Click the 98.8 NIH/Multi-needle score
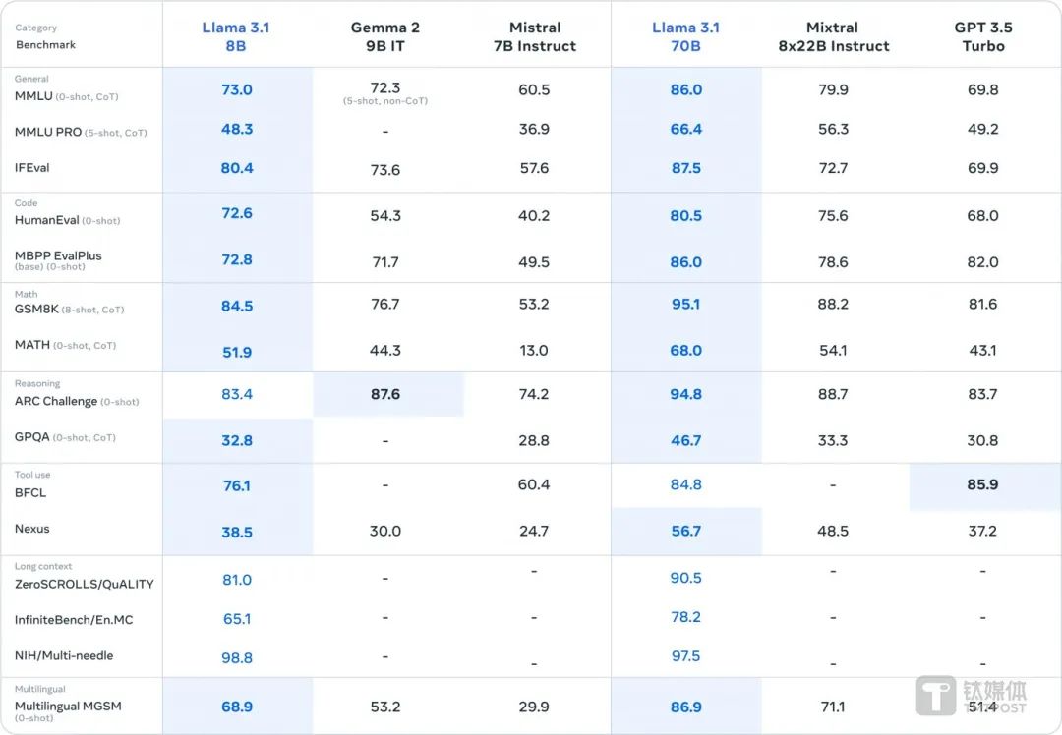The height and width of the screenshot is (735, 1062). (x=237, y=657)
